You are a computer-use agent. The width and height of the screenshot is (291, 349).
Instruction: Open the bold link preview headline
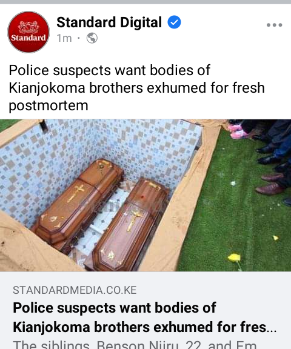145,317
